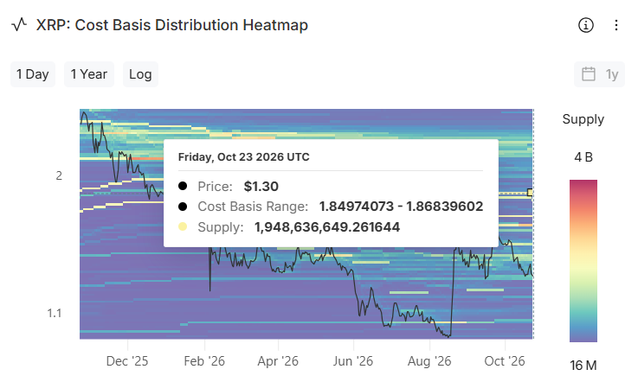Toggle the Log scale button

(140, 74)
